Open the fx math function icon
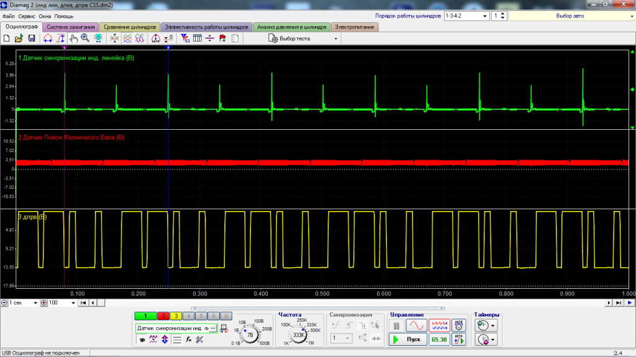The height and width of the screenshot is (357, 636). click(188, 340)
